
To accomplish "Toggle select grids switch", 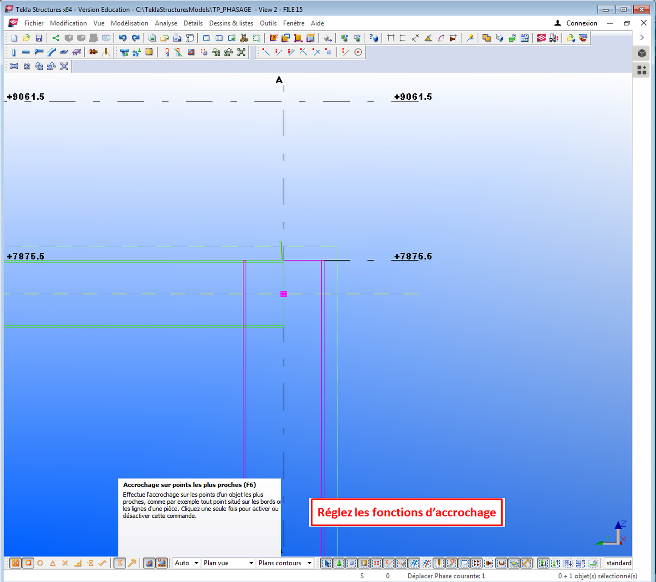I will (x=414, y=563).
